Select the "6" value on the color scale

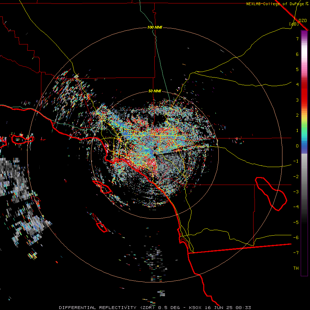coord(297,54)
